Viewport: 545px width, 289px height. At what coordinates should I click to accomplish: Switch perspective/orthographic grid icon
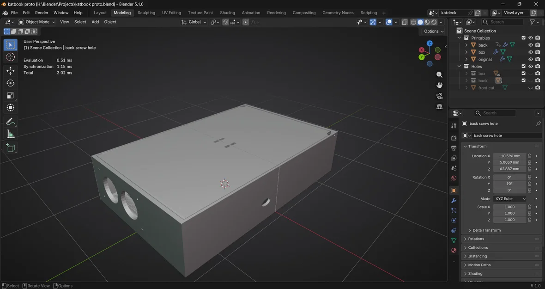[439, 106]
